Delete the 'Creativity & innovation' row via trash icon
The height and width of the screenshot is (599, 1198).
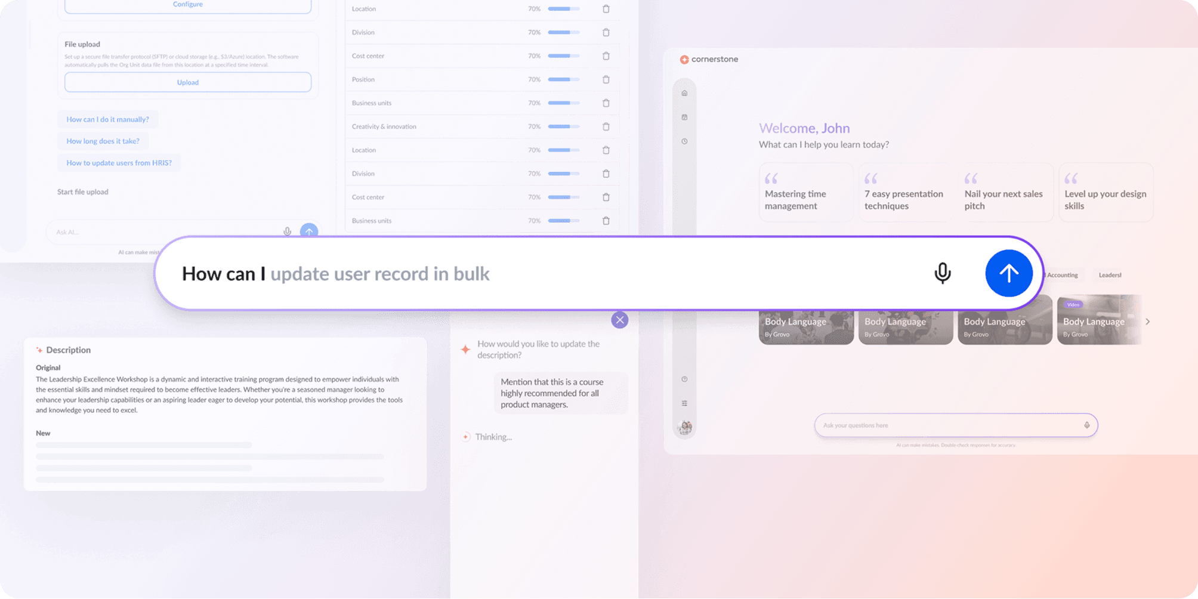pyautogui.click(x=606, y=126)
